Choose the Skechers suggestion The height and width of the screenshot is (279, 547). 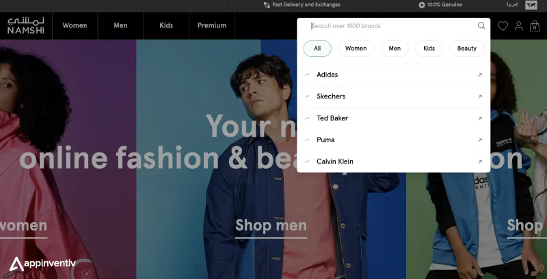[394, 96]
